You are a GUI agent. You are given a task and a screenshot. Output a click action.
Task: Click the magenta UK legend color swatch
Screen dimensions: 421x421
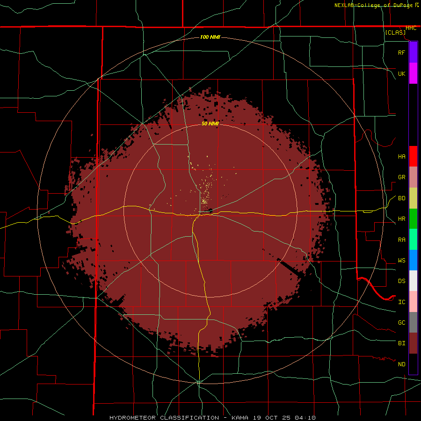coord(413,73)
